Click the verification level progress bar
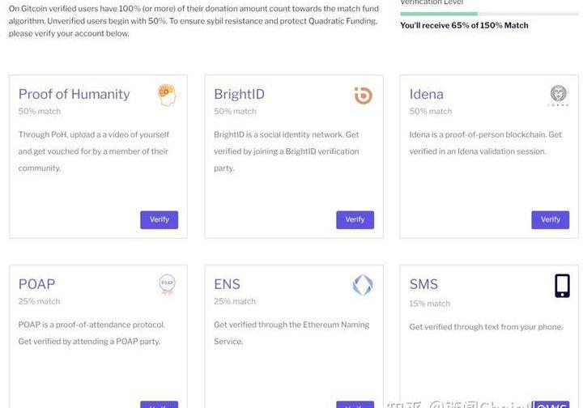The width and height of the screenshot is (583, 408). pos(489,14)
